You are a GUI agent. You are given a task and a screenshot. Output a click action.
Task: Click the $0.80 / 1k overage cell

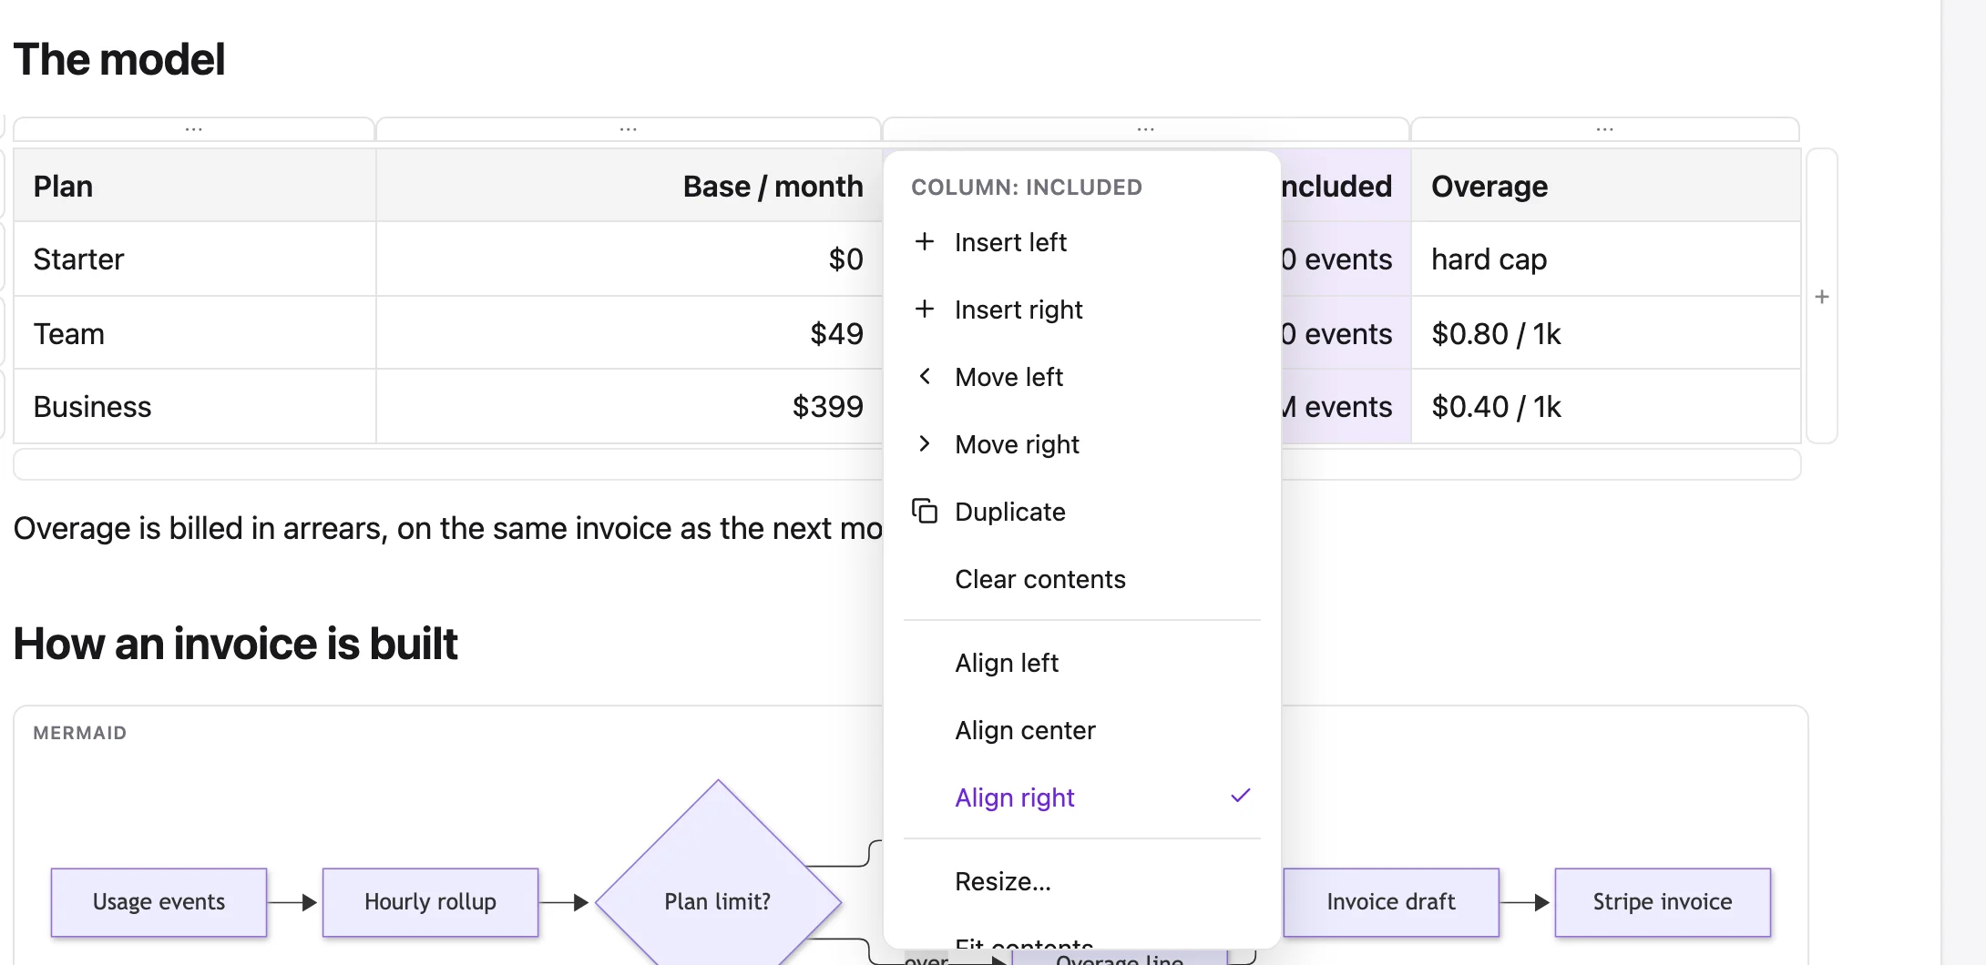1606,333
